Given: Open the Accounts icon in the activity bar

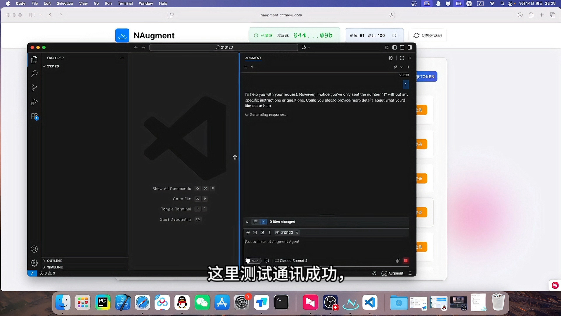Looking at the screenshot, I should (34, 249).
